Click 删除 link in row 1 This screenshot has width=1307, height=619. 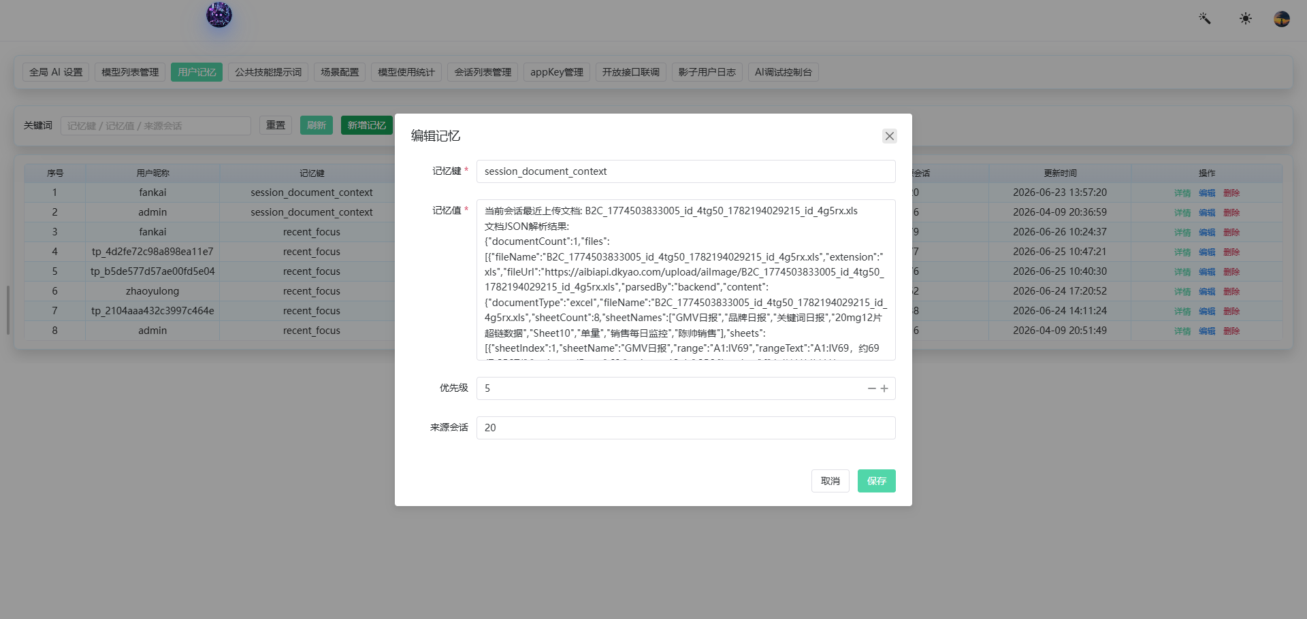click(1231, 193)
